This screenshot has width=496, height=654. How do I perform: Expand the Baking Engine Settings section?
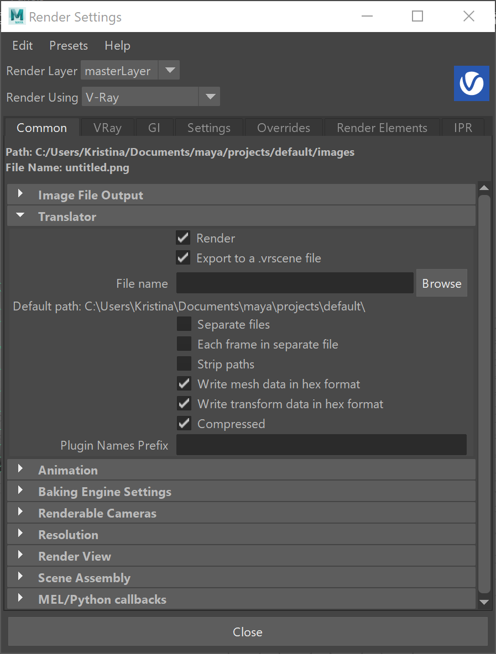(20, 490)
